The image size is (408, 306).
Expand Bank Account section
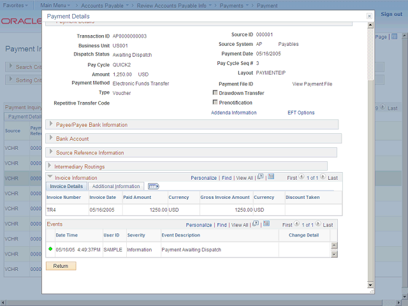(x=51, y=138)
